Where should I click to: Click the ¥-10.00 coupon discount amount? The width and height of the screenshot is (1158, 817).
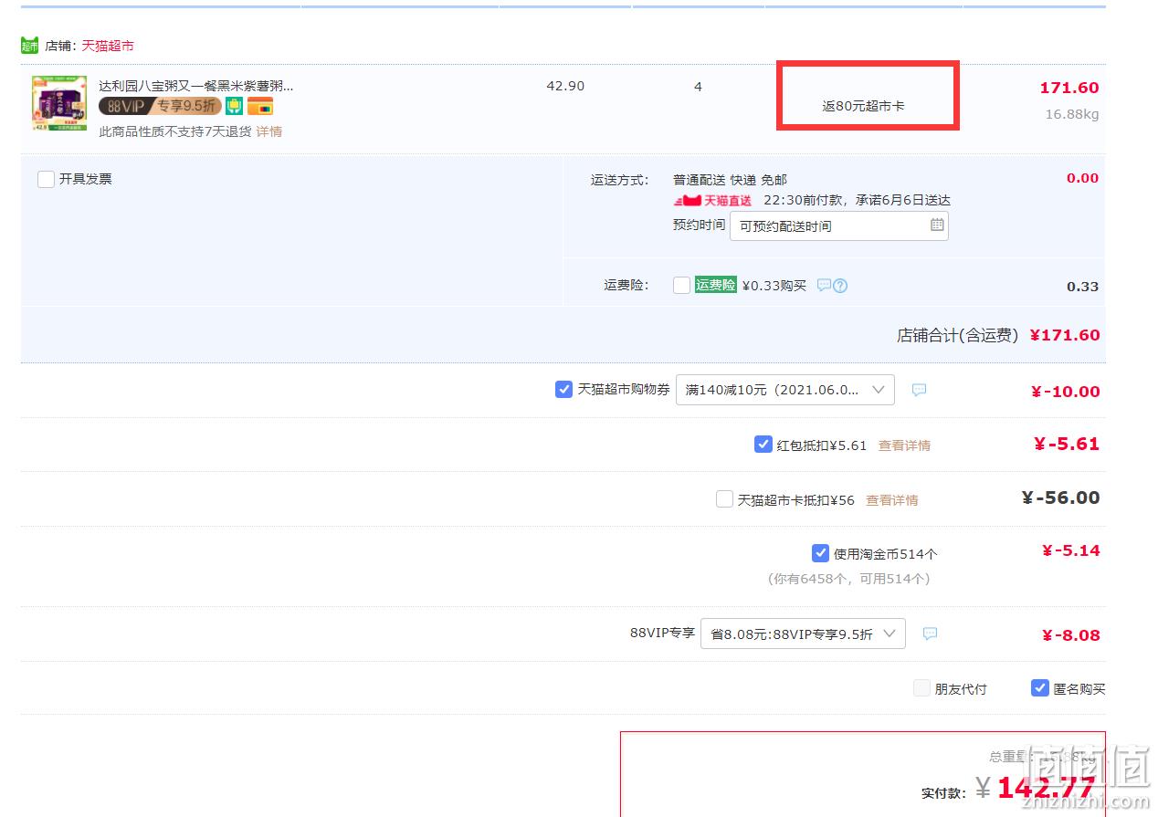[1066, 392]
